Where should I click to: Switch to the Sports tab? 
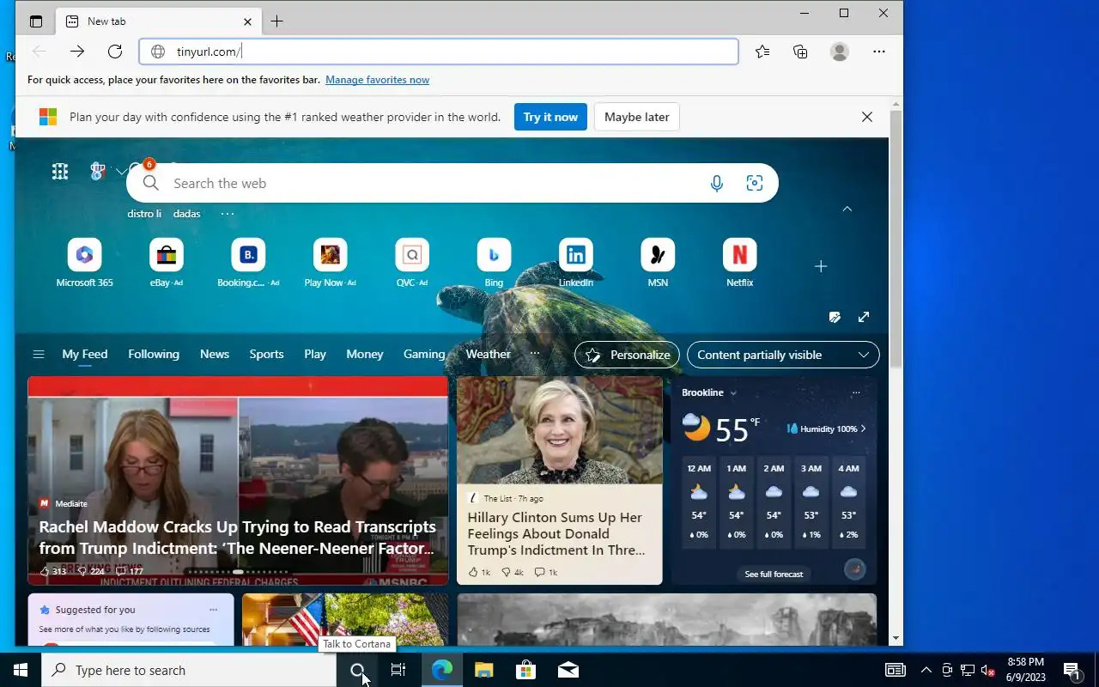point(266,354)
